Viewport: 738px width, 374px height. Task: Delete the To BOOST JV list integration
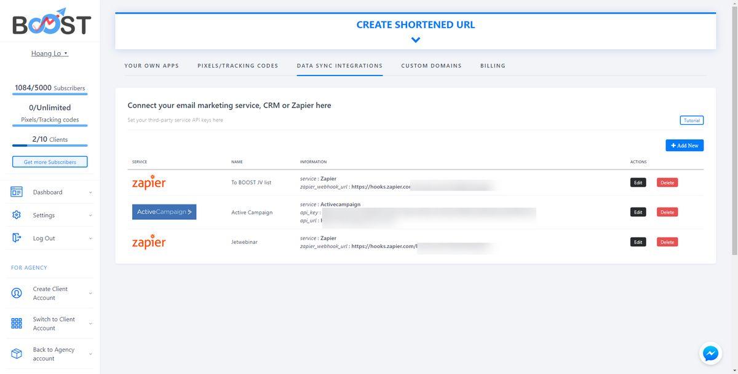pyautogui.click(x=667, y=182)
